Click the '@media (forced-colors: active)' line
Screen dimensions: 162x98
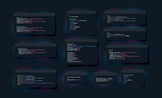(73, 77)
